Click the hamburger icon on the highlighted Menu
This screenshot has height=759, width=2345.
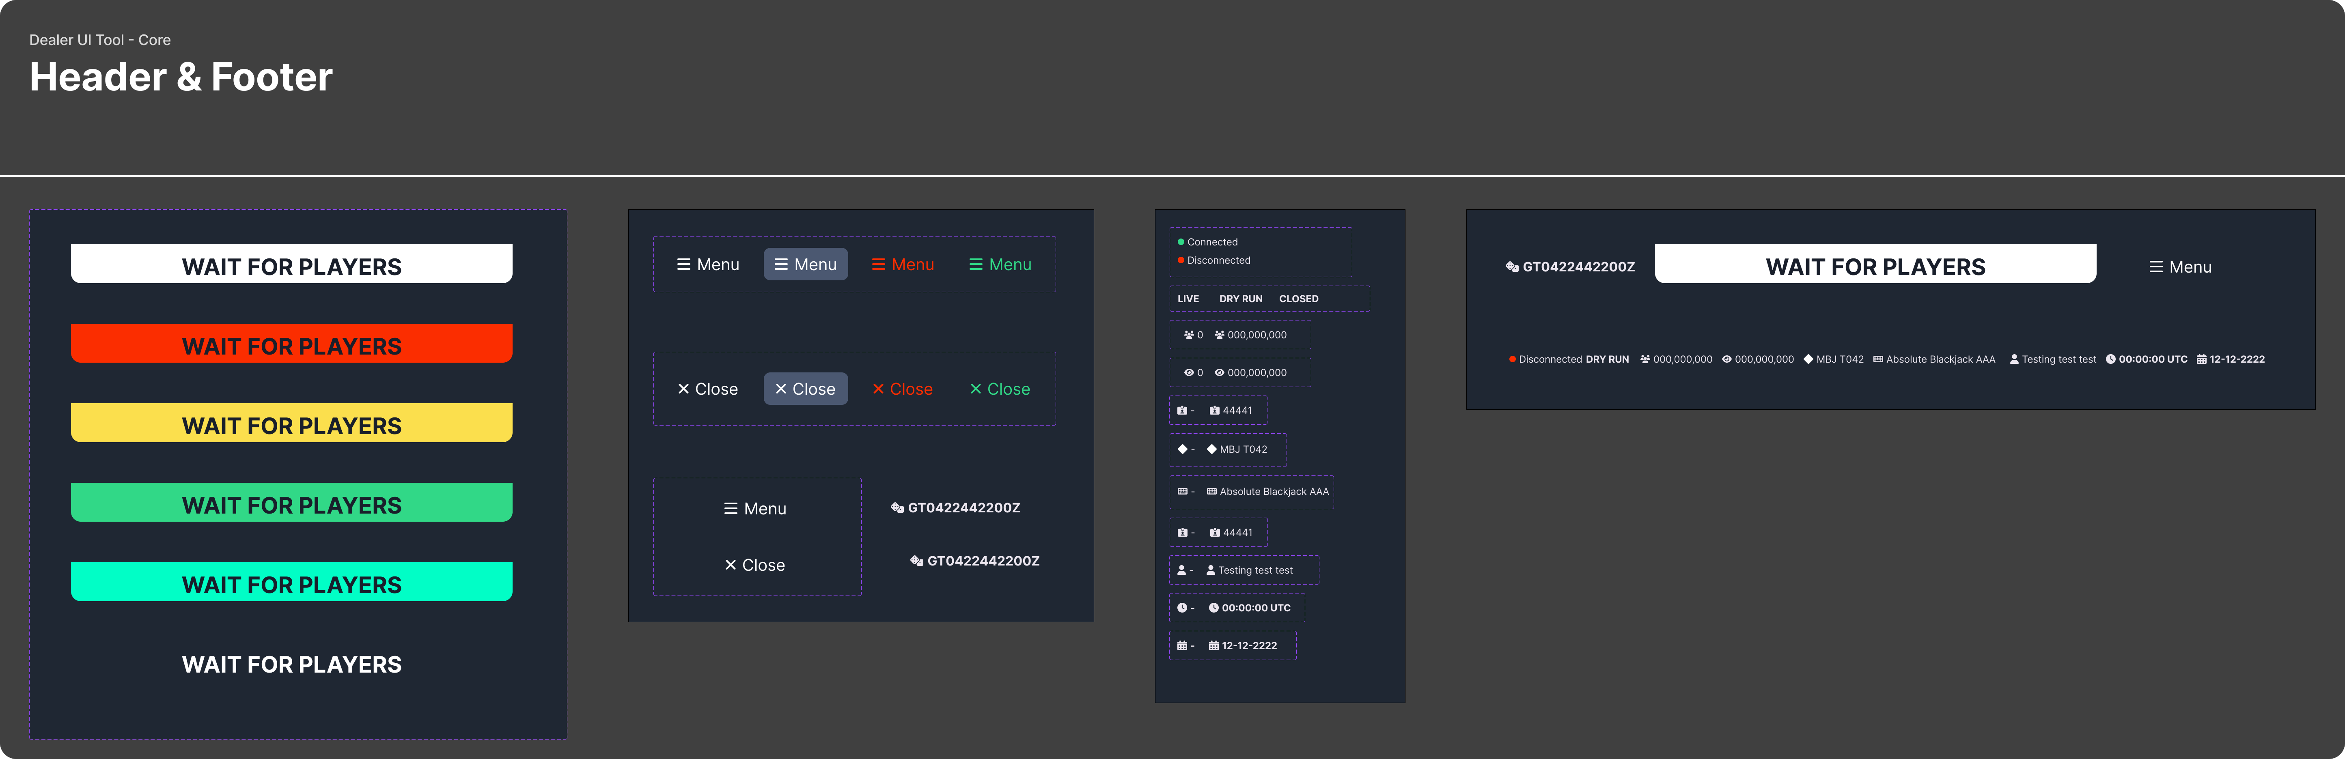781,264
